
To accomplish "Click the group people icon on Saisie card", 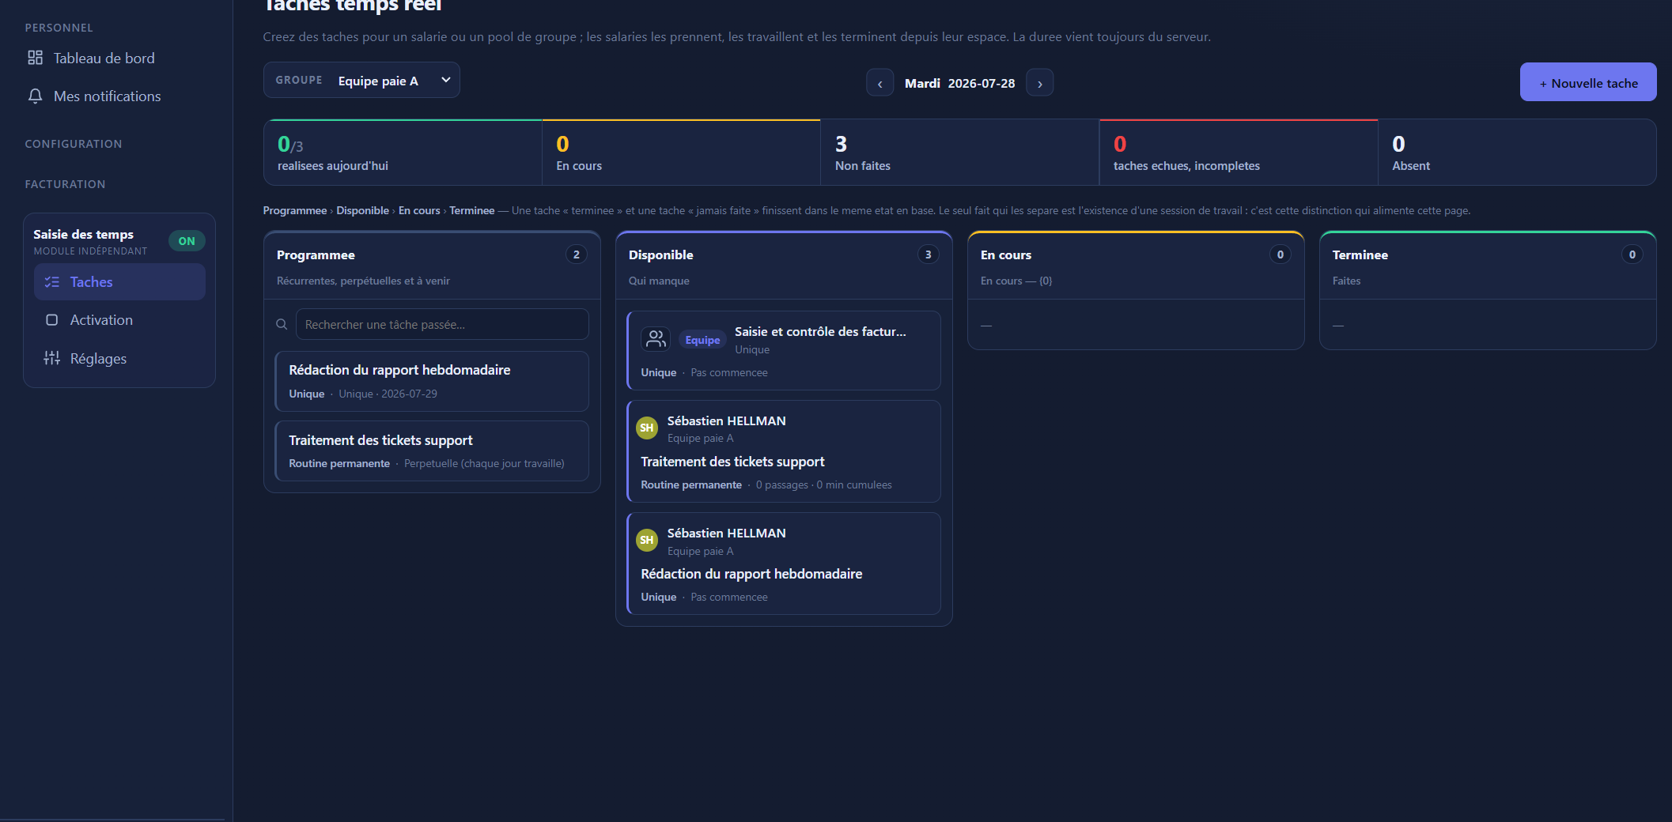I will tap(656, 339).
